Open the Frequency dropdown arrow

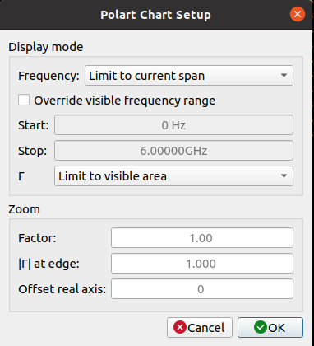tap(284, 76)
